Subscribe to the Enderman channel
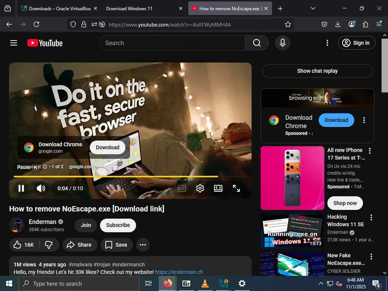The height and width of the screenshot is (291, 388). [x=118, y=225]
